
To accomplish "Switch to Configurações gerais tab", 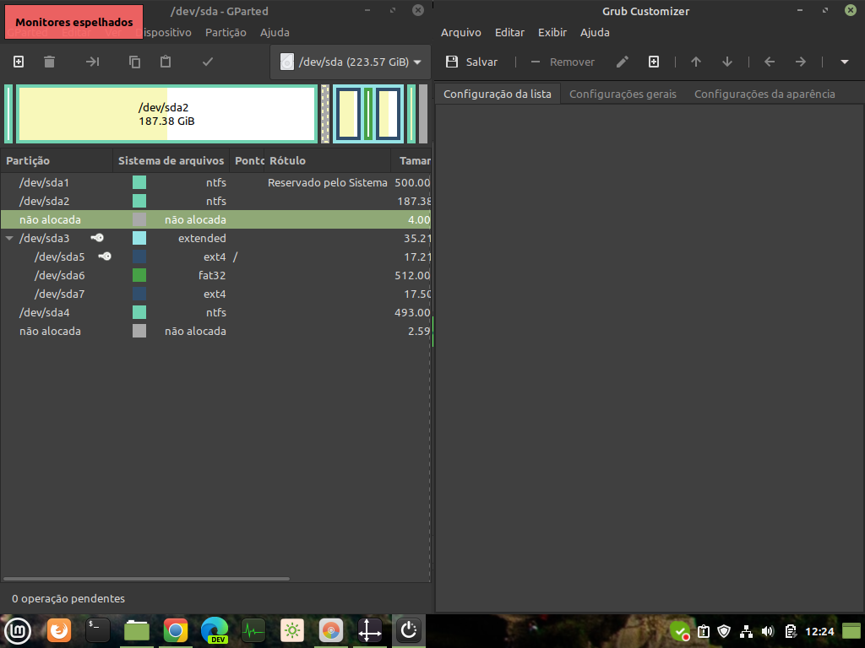I will (x=623, y=94).
